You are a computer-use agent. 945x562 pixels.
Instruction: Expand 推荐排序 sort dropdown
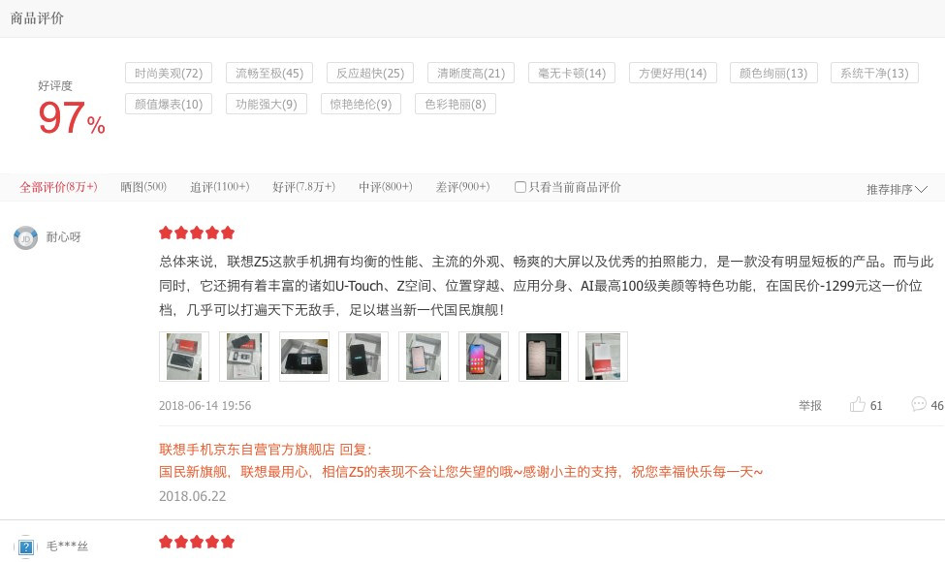pos(897,189)
